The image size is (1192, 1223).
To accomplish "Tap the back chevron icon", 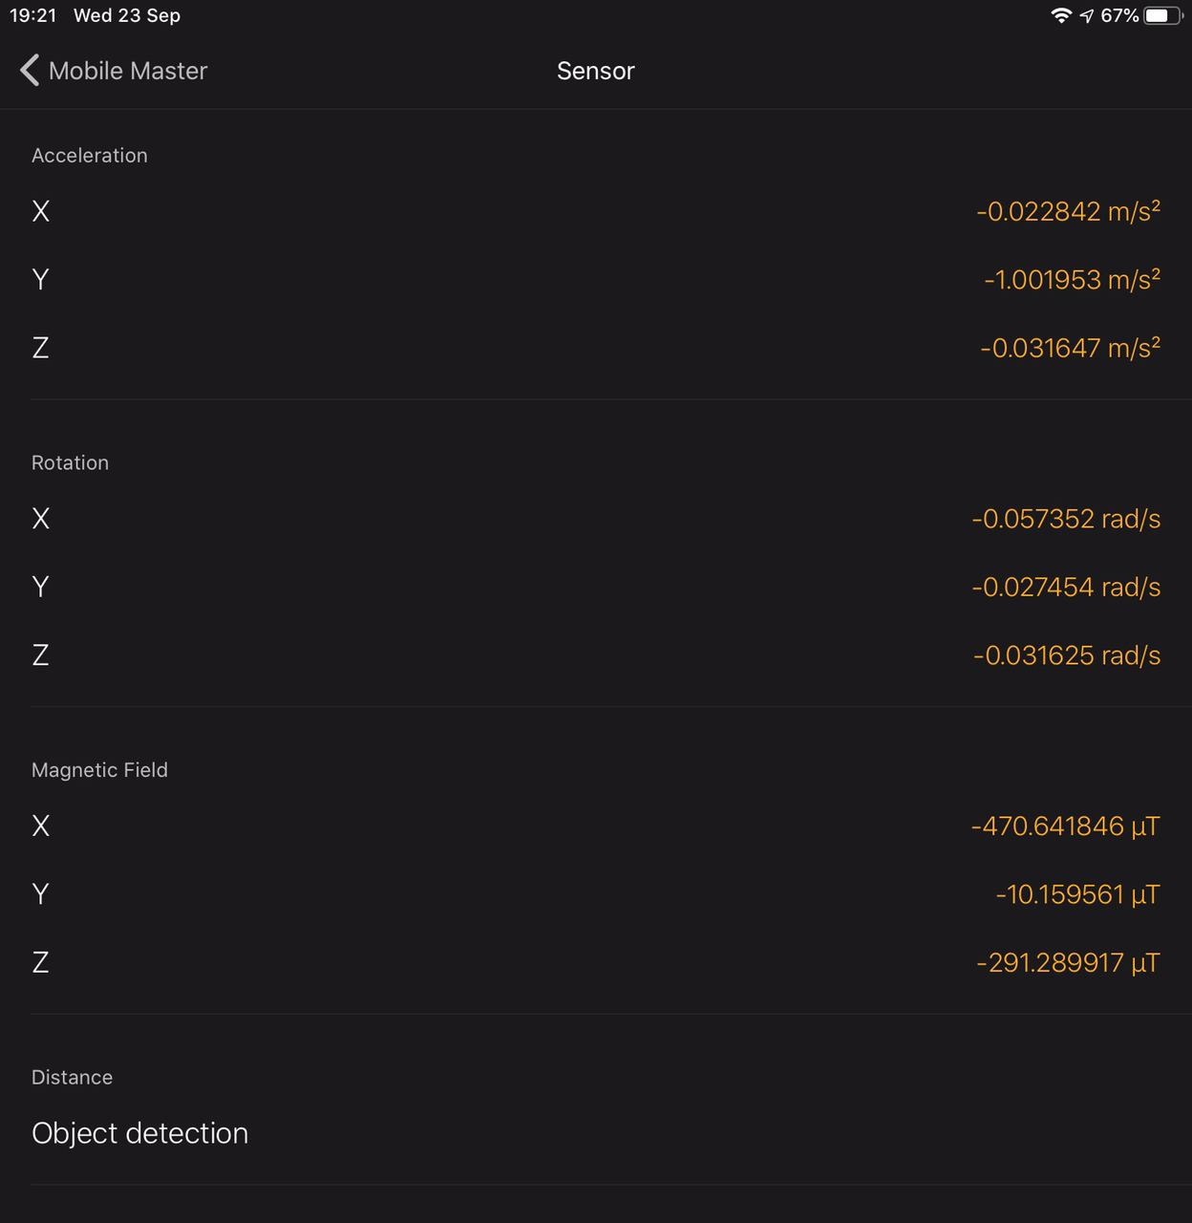I will click(30, 70).
